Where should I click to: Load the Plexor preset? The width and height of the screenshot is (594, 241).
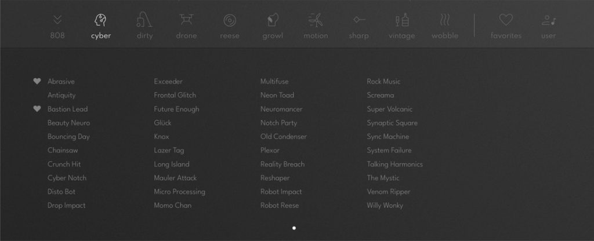click(270, 150)
